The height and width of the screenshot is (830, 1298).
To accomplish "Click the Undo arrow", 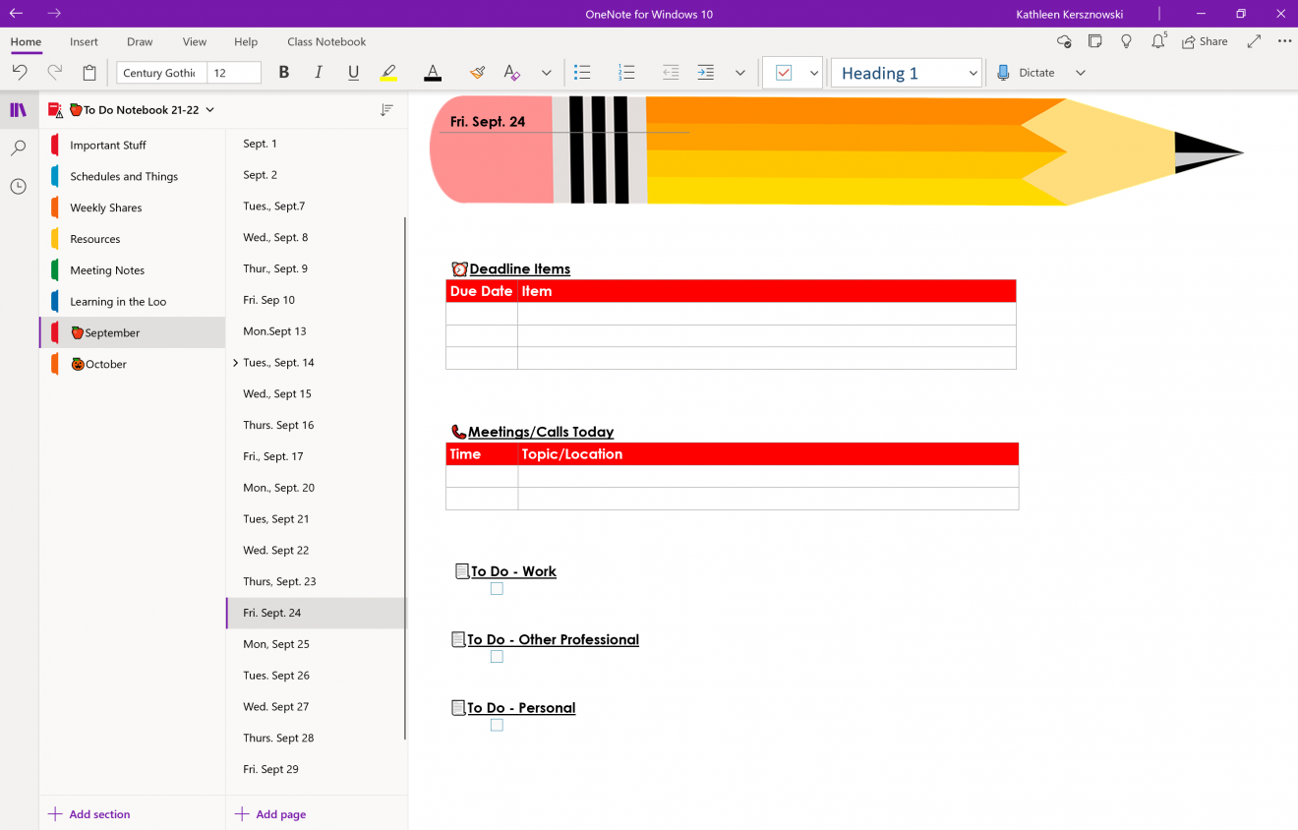I will (x=19, y=72).
